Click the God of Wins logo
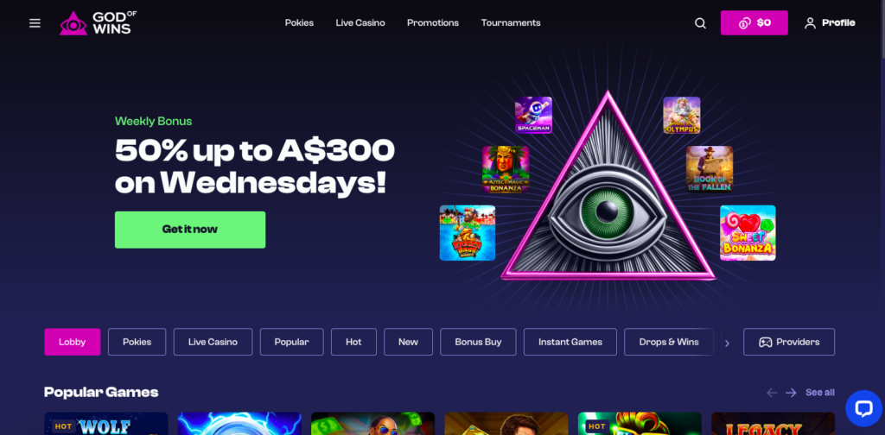Screen dimensions: 885x435 [99, 23]
